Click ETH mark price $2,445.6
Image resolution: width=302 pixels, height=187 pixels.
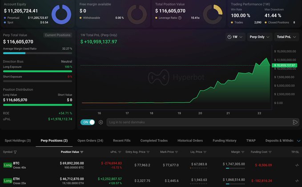(172, 181)
